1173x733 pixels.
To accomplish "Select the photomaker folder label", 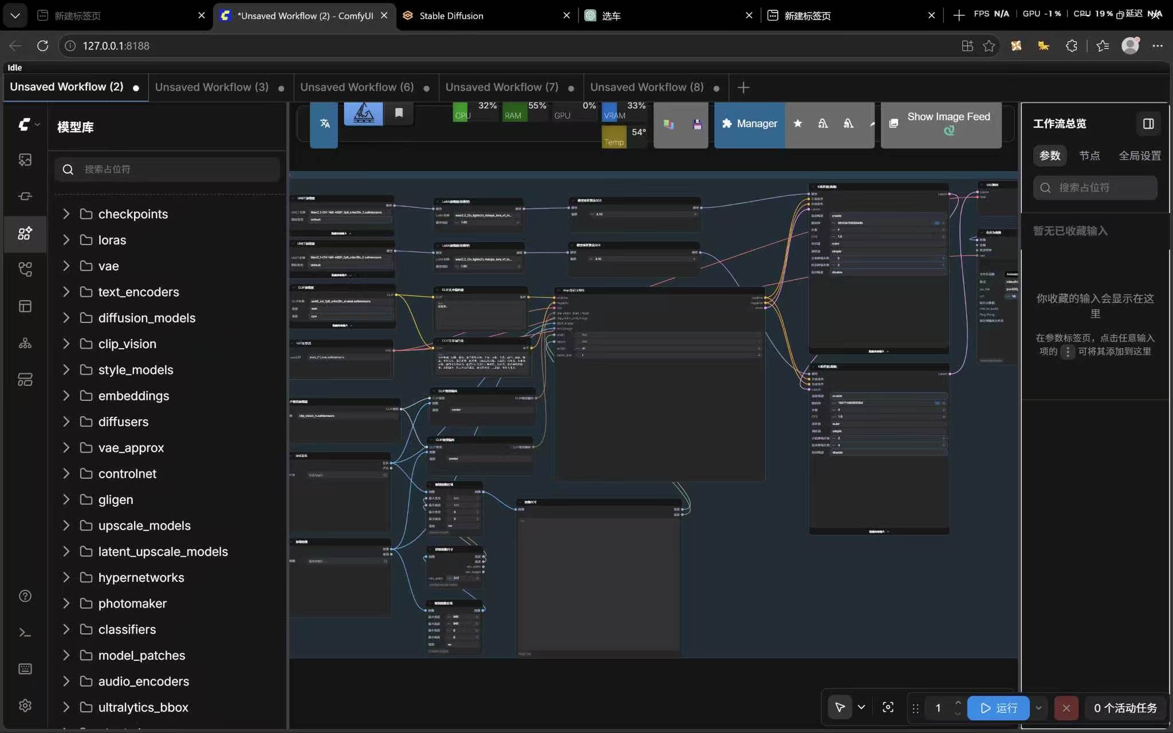I will 132,604.
